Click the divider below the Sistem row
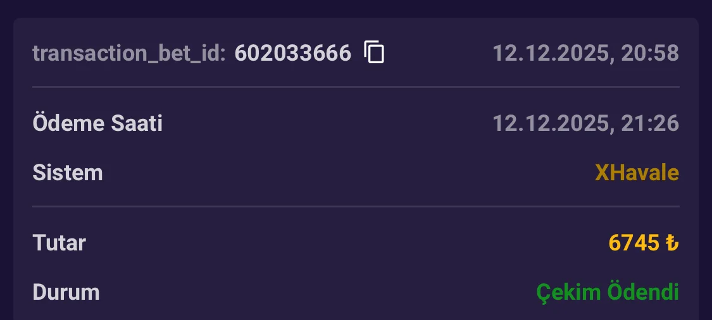The height and width of the screenshot is (320, 712). pyautogui.click(x=356, y=206)
